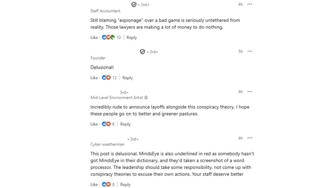This screenshot has height=188, width=334.
Task: Open the 10 reactions count on Staff Accountant comment
Action: [x=119, y=38]
